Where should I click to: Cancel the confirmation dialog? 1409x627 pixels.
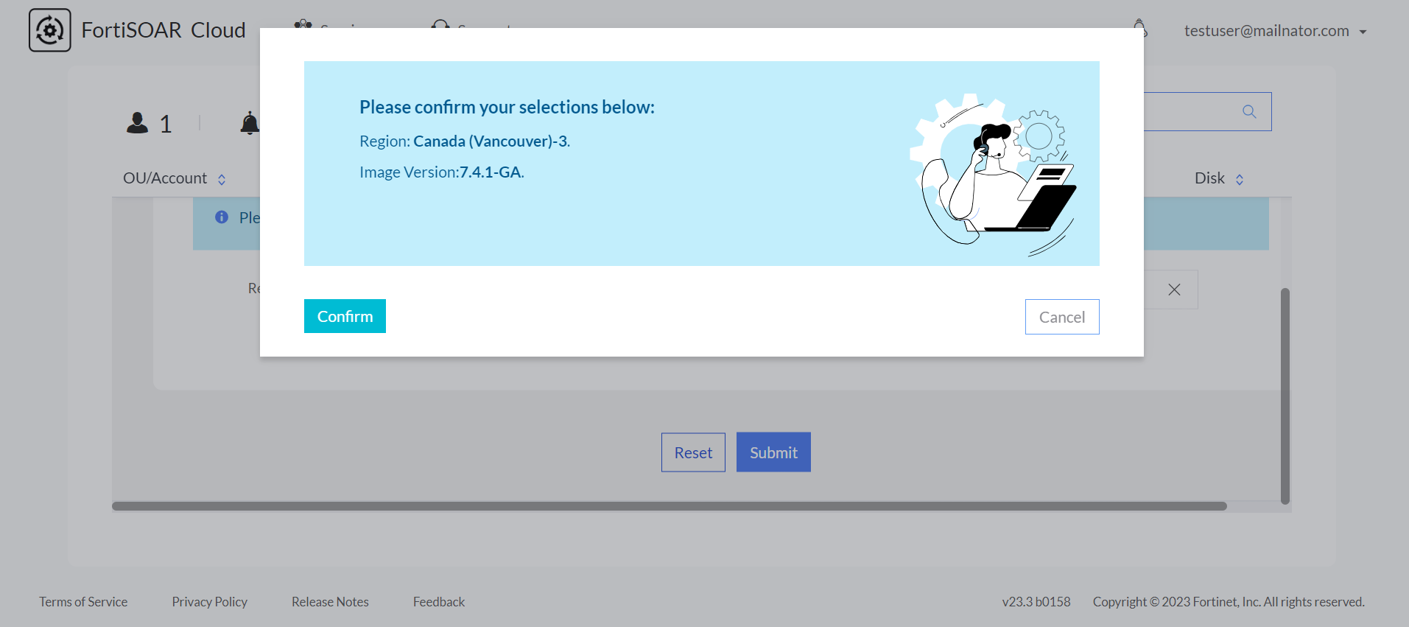click(x=1062, y=317)
